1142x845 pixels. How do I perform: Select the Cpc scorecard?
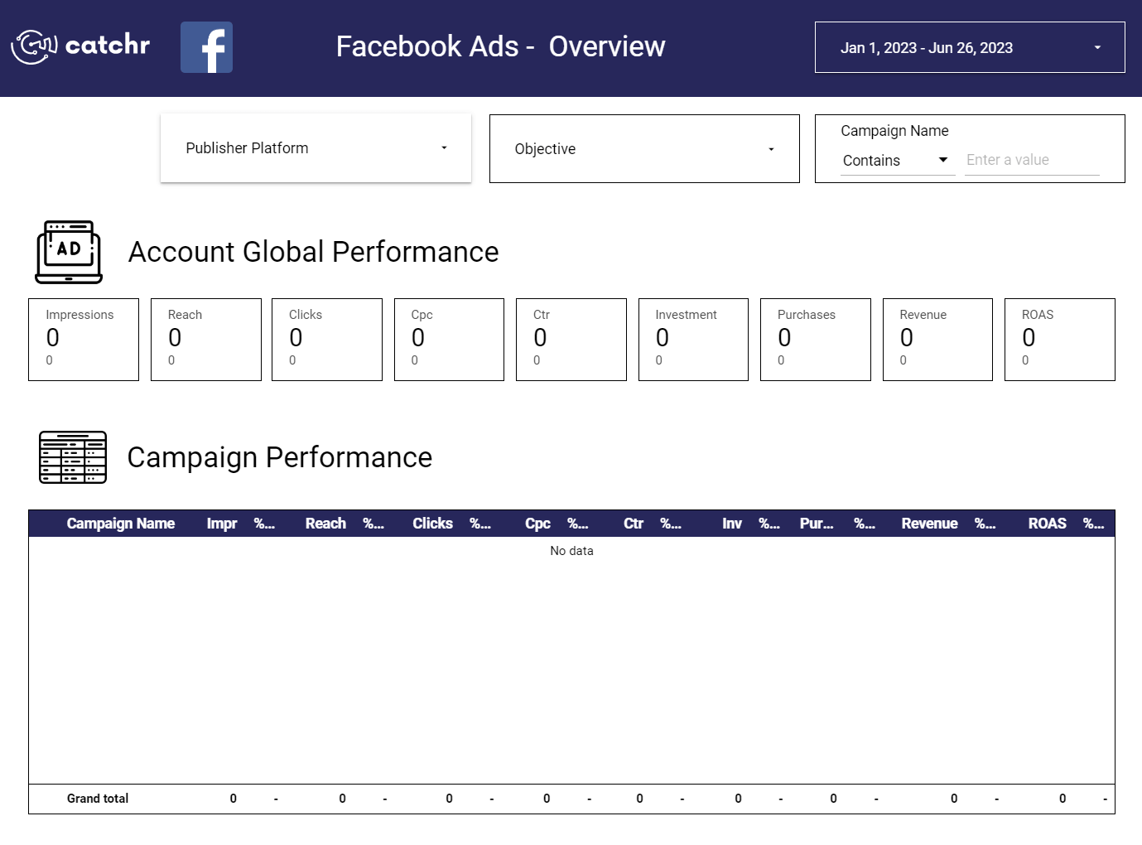(449, 340)
